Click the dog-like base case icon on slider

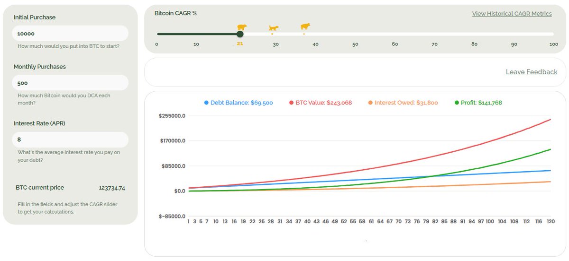(274, 28)
